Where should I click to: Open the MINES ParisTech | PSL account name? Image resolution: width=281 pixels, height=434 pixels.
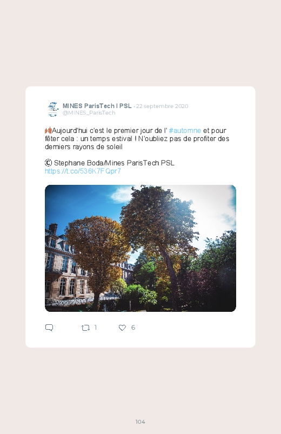(97, 106)
